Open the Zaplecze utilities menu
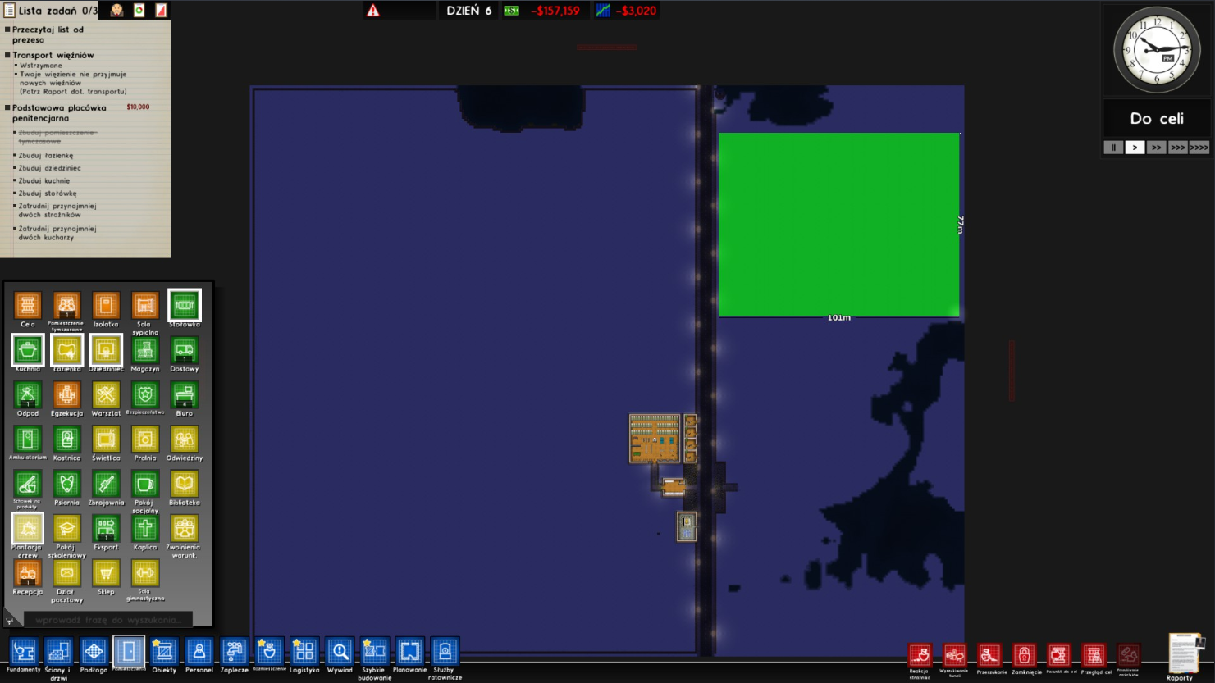1215x683 pixels. point(234,651)
